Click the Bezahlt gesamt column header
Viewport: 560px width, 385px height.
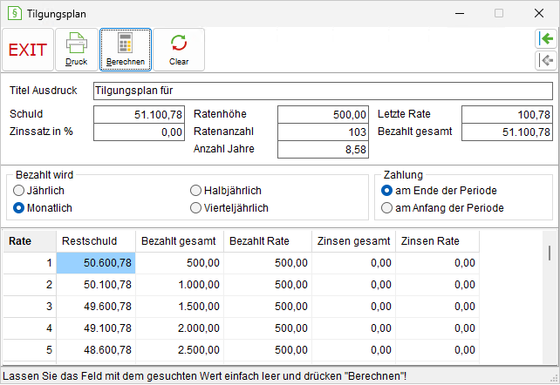180,241
